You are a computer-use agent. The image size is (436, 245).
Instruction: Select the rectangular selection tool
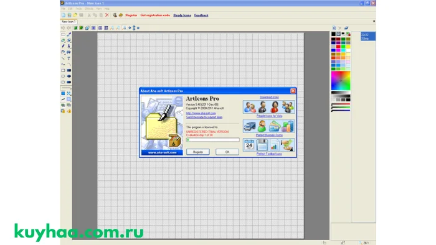coord(63,34)
